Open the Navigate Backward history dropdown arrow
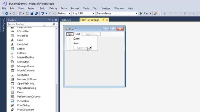200x112 pixels. coord(10,14)
